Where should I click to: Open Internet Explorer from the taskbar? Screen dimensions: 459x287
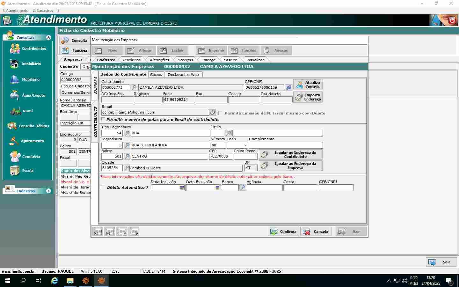point(55,281)
